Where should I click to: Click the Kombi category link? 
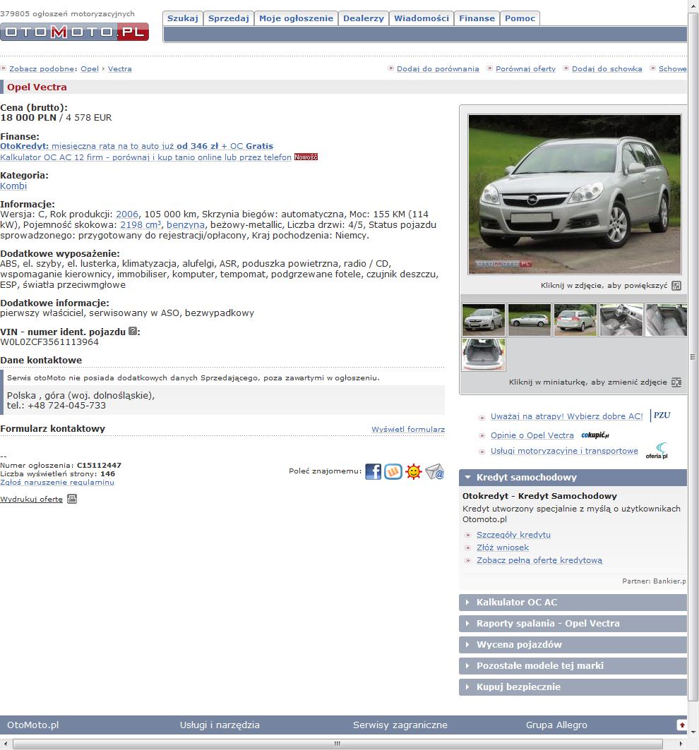13,186
